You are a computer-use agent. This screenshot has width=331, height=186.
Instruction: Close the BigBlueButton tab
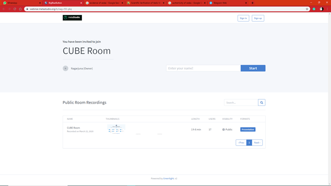(x=81, y=3)
